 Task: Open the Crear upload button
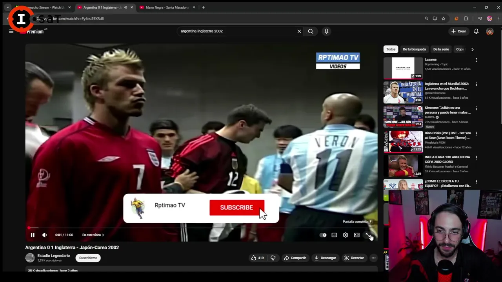pos(458,31)
